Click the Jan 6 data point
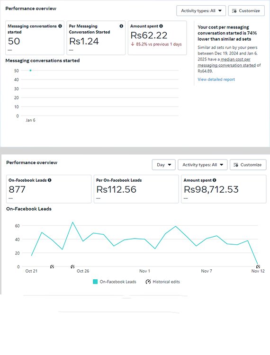Viewport: 270px width, 355px height. click(x=30, y=71)
